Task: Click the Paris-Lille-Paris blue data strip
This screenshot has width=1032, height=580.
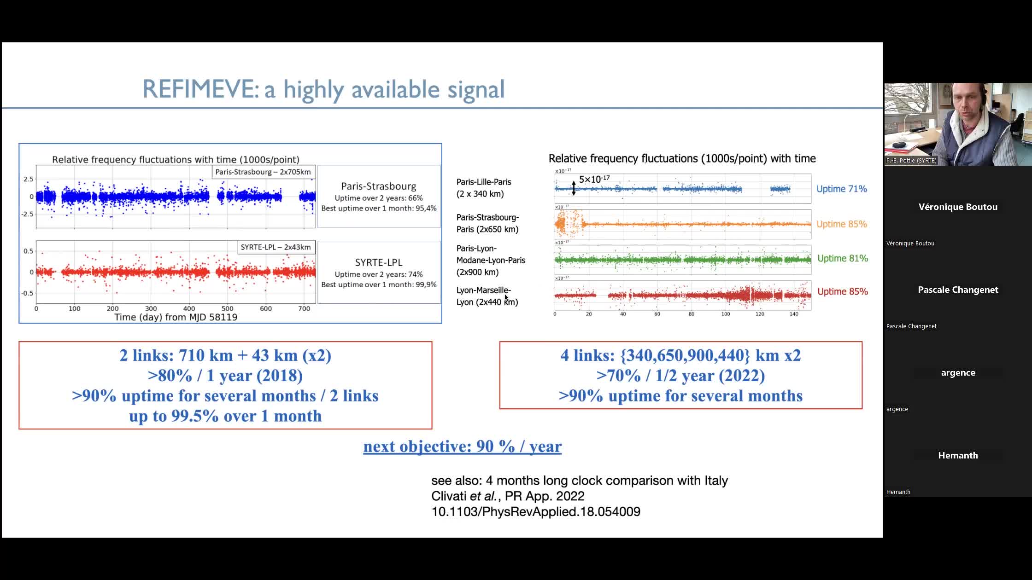Action: pos(682,189)
